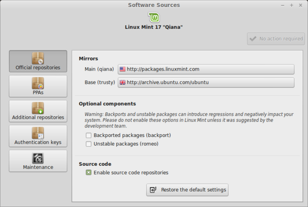
Task: Enable Backported packages (backport) checkbox
Action: point(88,136)
